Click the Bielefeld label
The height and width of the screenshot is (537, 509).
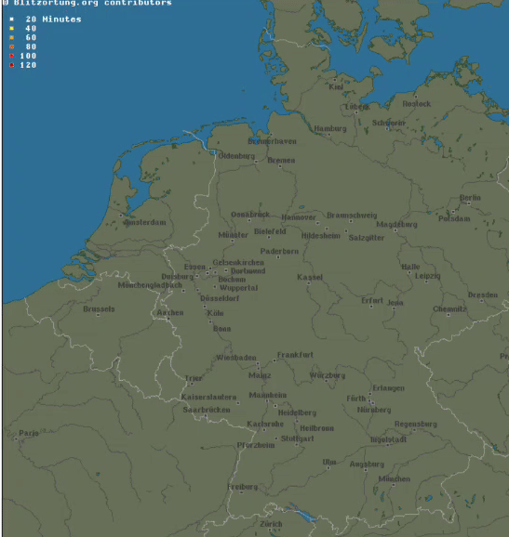point(270,231)
